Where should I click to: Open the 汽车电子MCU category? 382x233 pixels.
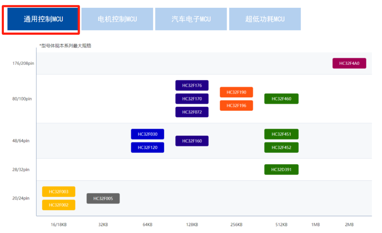click(191, 19)
